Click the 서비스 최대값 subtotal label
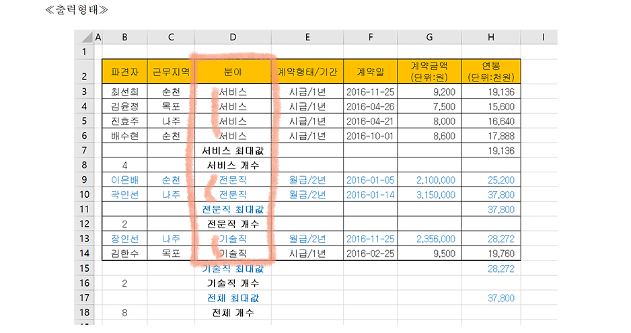This screenshot has width=631, height=333. click(233, 150)
